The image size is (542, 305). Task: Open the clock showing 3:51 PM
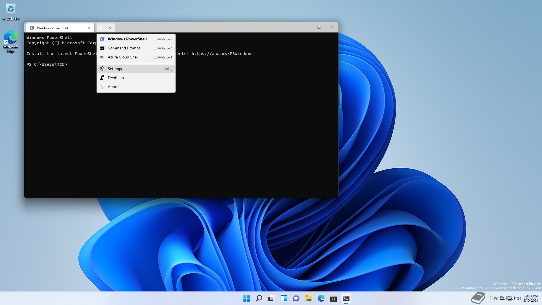coord(531,298)
